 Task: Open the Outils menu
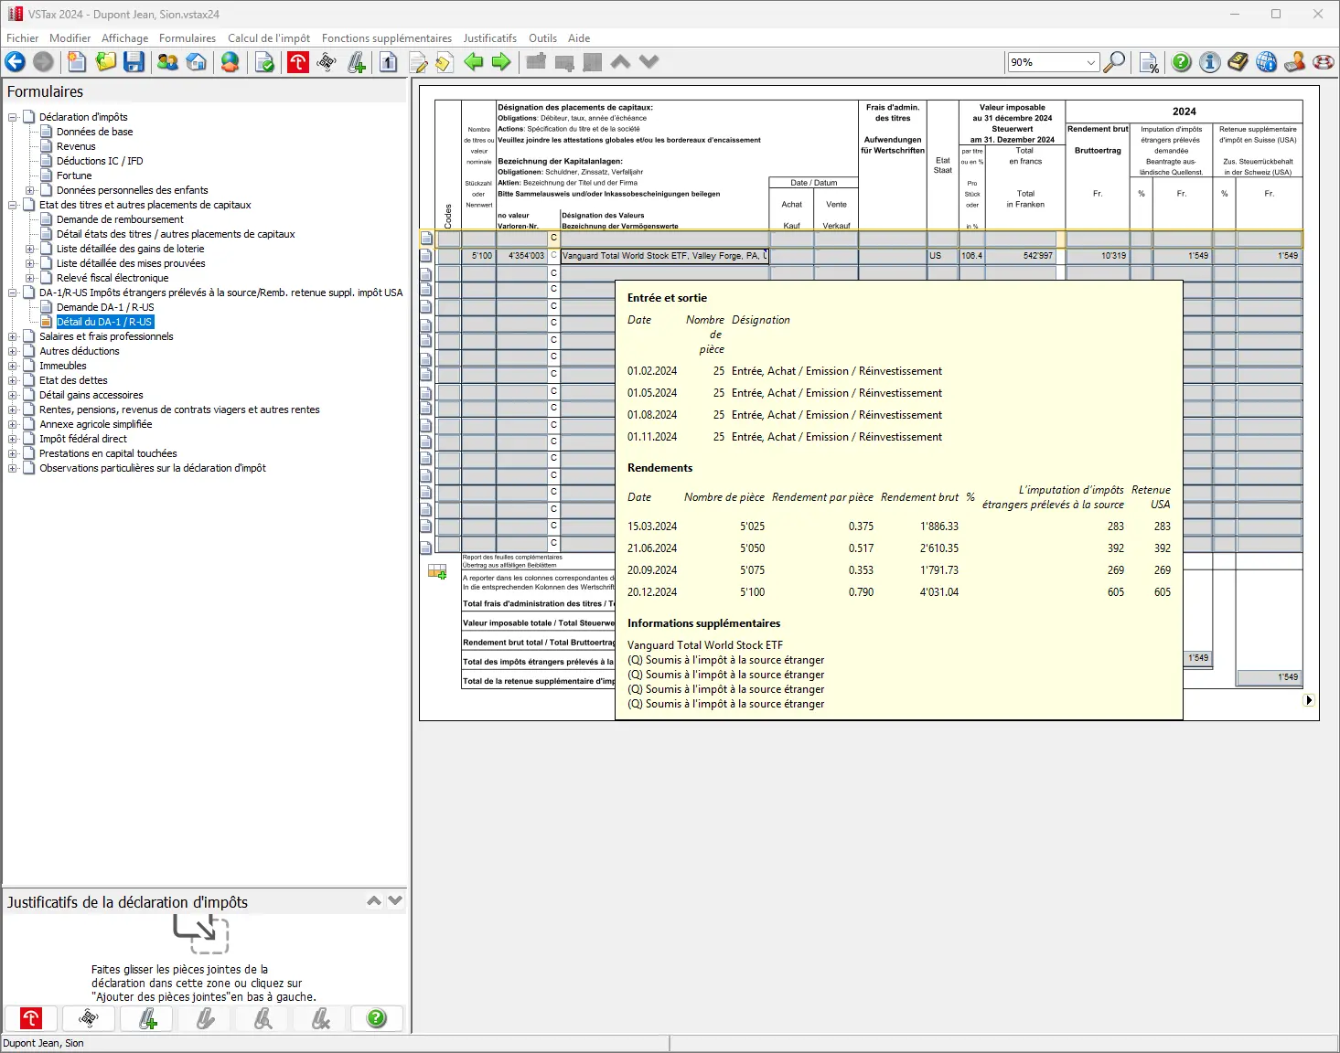point(541,38)
